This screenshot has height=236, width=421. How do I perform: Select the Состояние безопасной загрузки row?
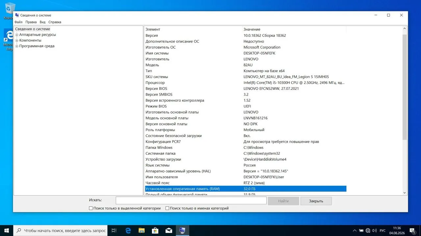[x=246, y=136]
